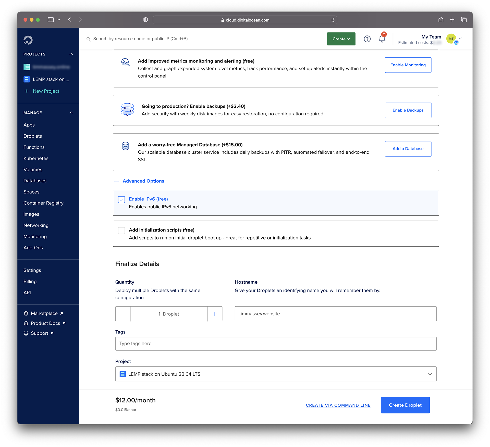
Task: Focus the Hostname input field
Action: 335,314
